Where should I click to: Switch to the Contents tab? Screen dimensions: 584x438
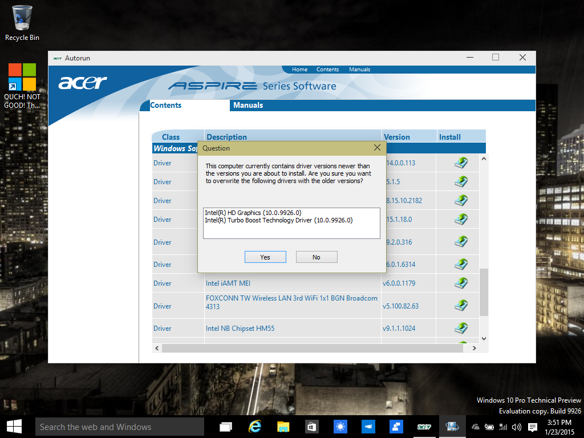pos(166,106)
